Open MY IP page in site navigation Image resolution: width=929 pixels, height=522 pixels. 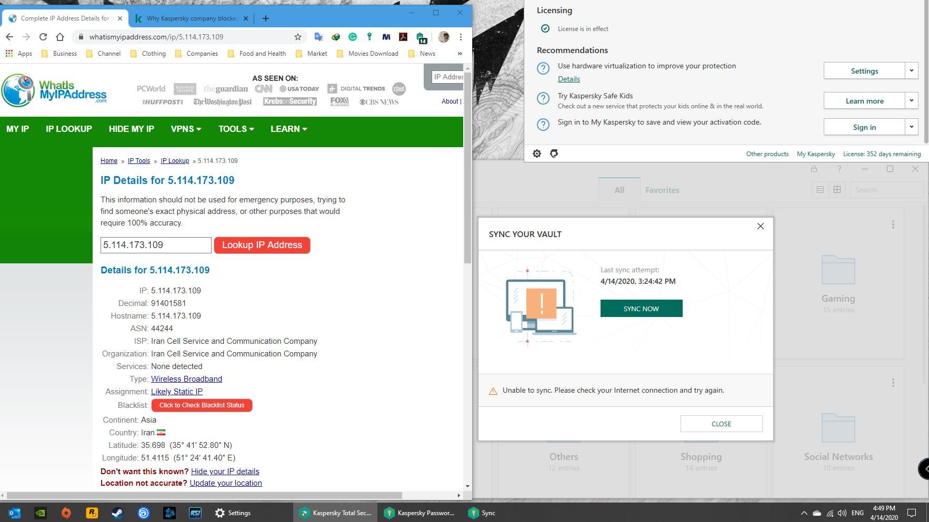[x=17, y=129]
